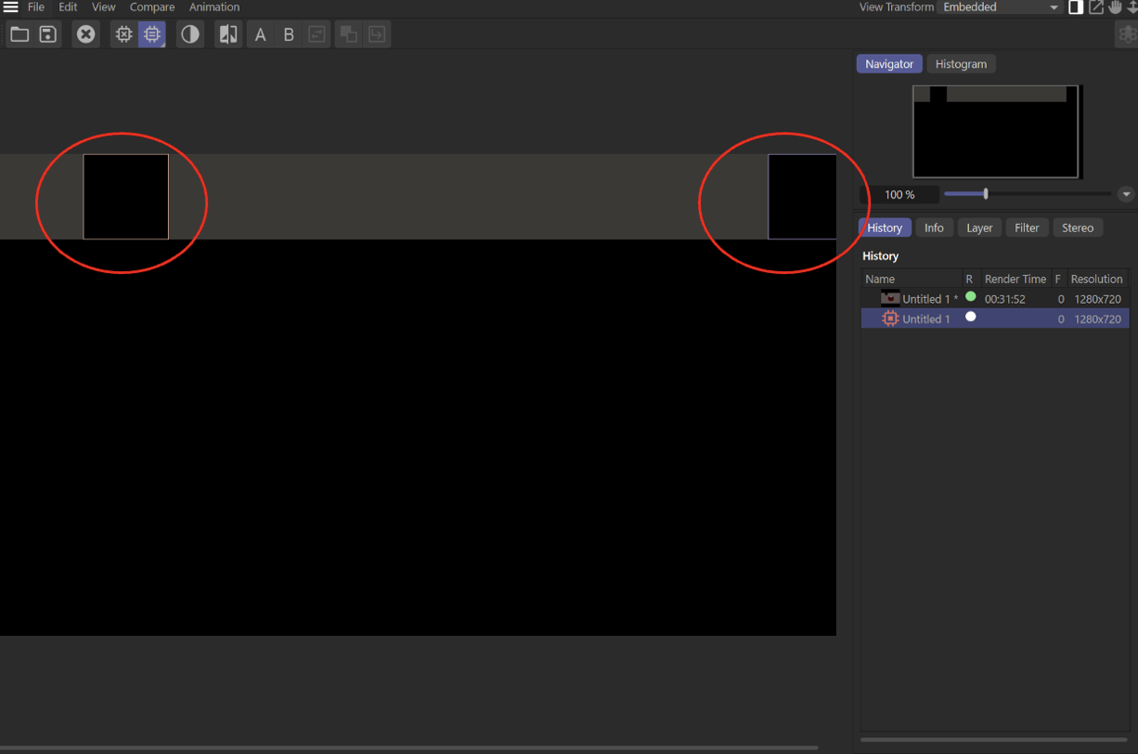Image resolution: width=1138 pixels, height=754 pixels.
Task: Click the hand pan icon at top right
Action: coord(1115,7)
